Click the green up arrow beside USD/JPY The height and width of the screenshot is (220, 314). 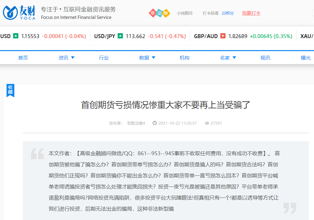[120, 36]
